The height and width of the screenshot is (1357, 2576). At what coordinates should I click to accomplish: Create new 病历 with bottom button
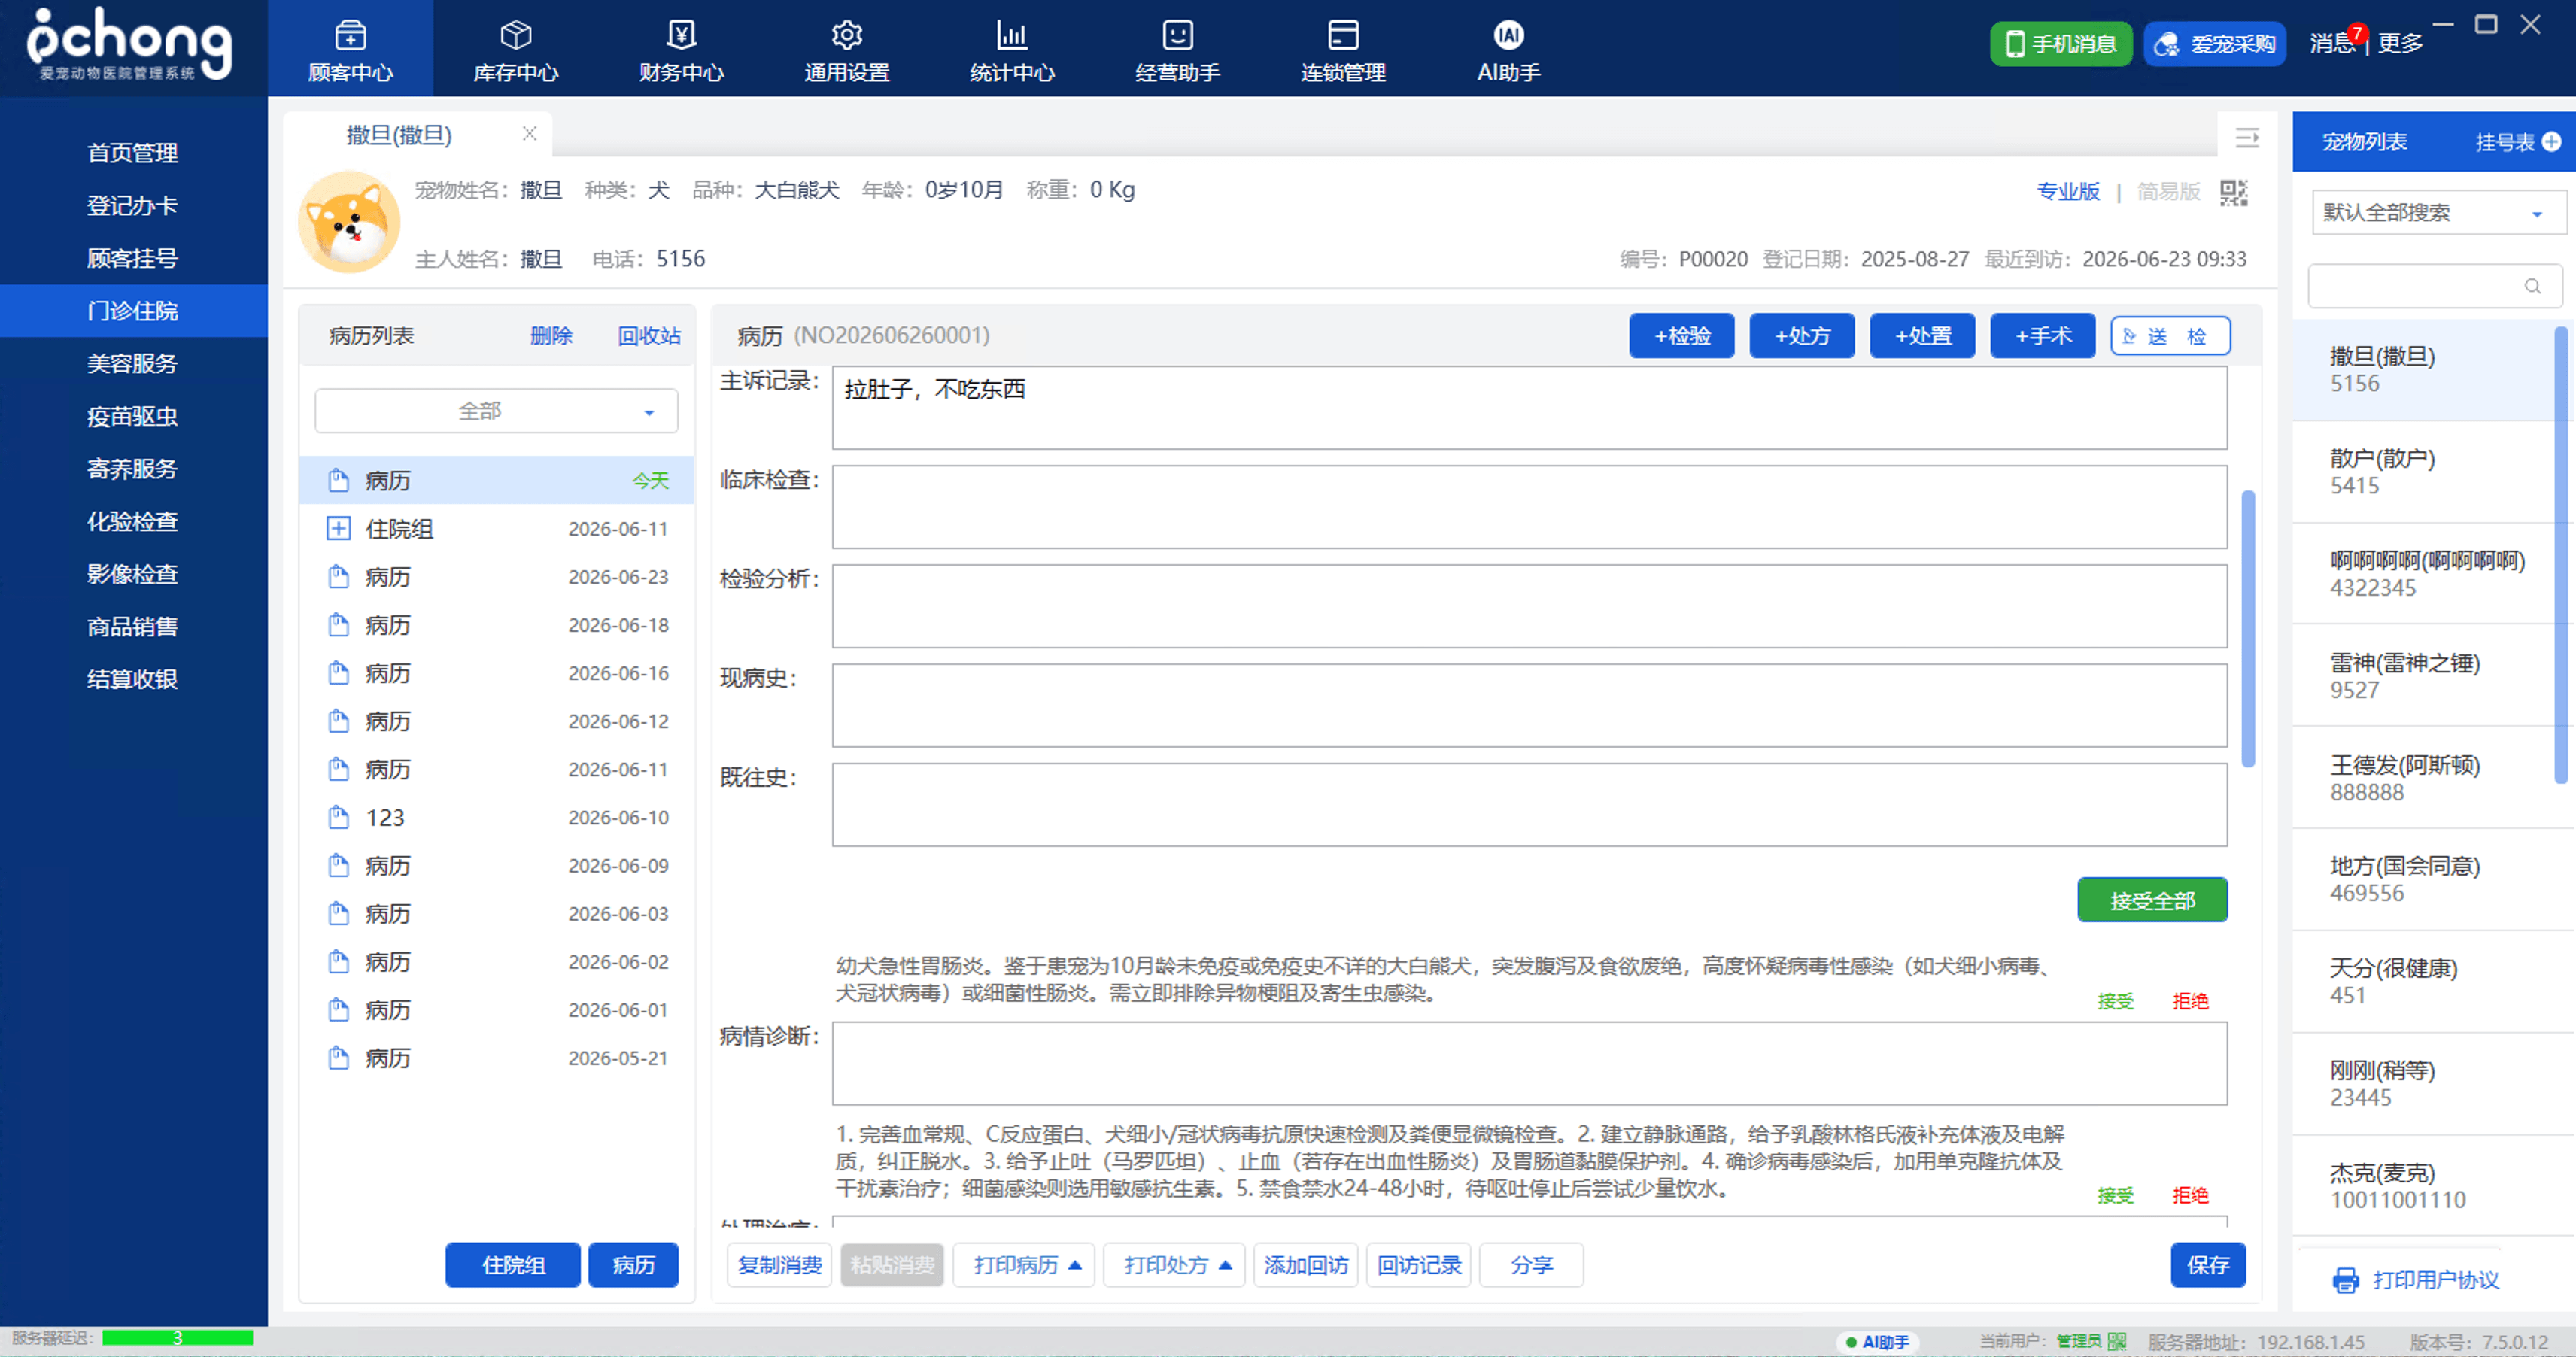(633, 1265)
